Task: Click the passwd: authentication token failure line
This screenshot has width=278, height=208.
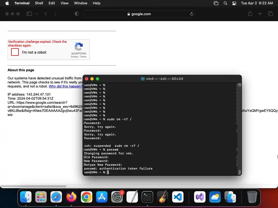Action: pos(118,168)
